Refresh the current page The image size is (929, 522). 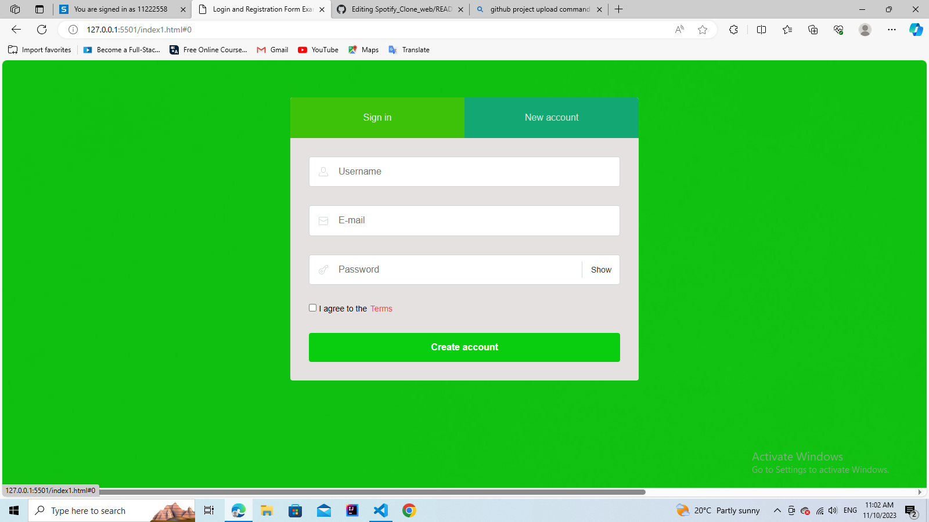point(41,30)
